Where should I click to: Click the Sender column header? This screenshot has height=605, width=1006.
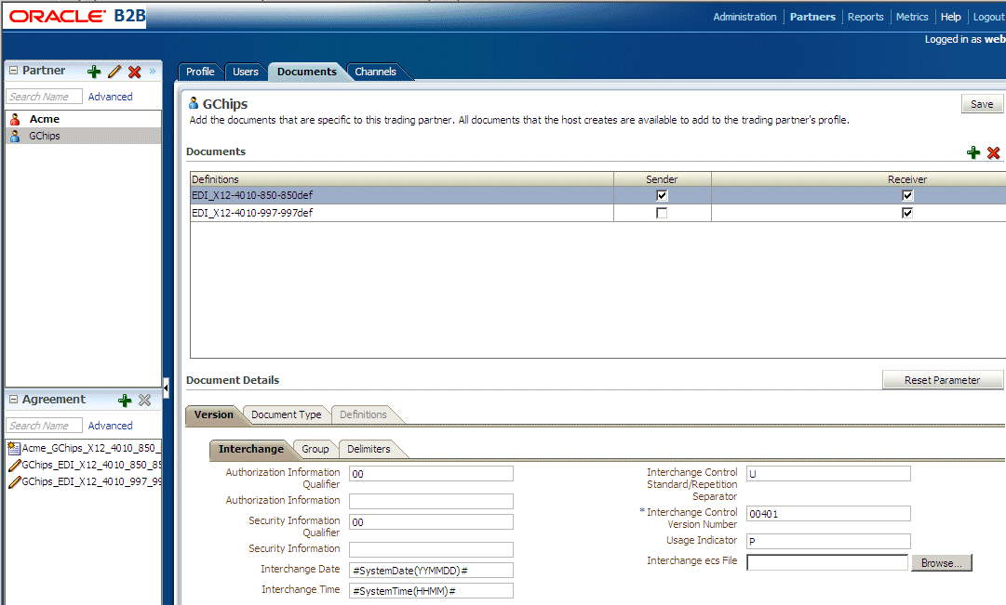pyautogui.click(x=662, y=178)
